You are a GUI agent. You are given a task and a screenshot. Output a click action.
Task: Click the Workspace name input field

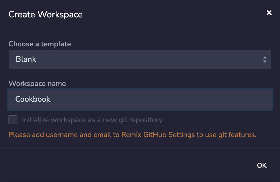[140, 99]
